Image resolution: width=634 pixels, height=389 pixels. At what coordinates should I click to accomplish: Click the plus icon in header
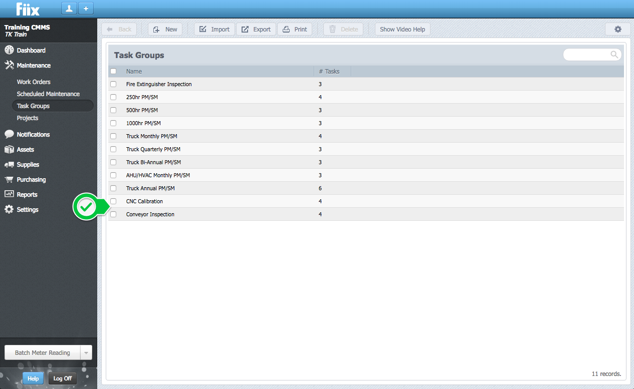click(x=86, y=9)
